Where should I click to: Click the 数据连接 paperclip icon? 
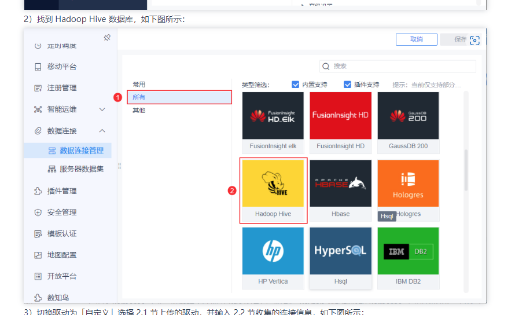(38, 131)
